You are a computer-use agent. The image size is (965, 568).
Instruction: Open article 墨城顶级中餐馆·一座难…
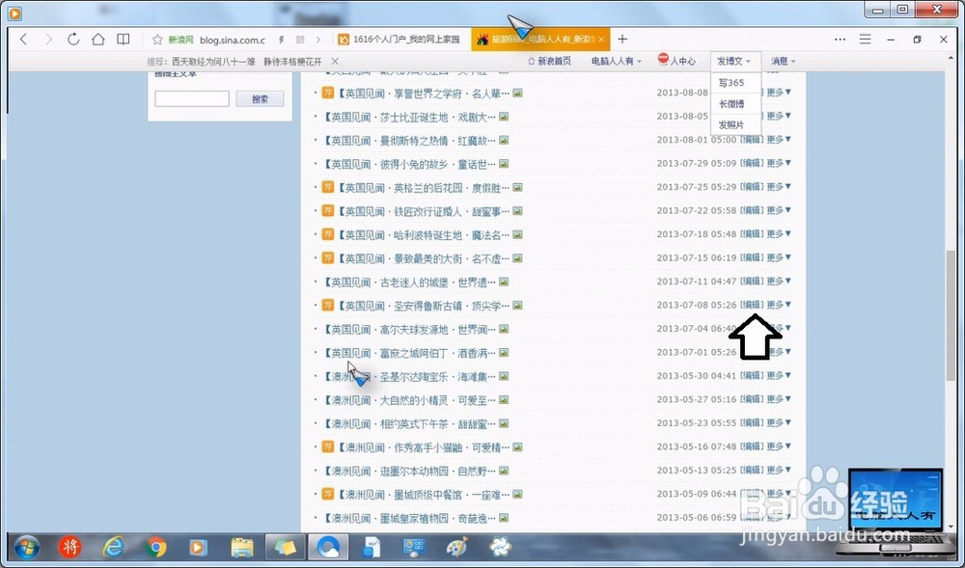point(423,495)
